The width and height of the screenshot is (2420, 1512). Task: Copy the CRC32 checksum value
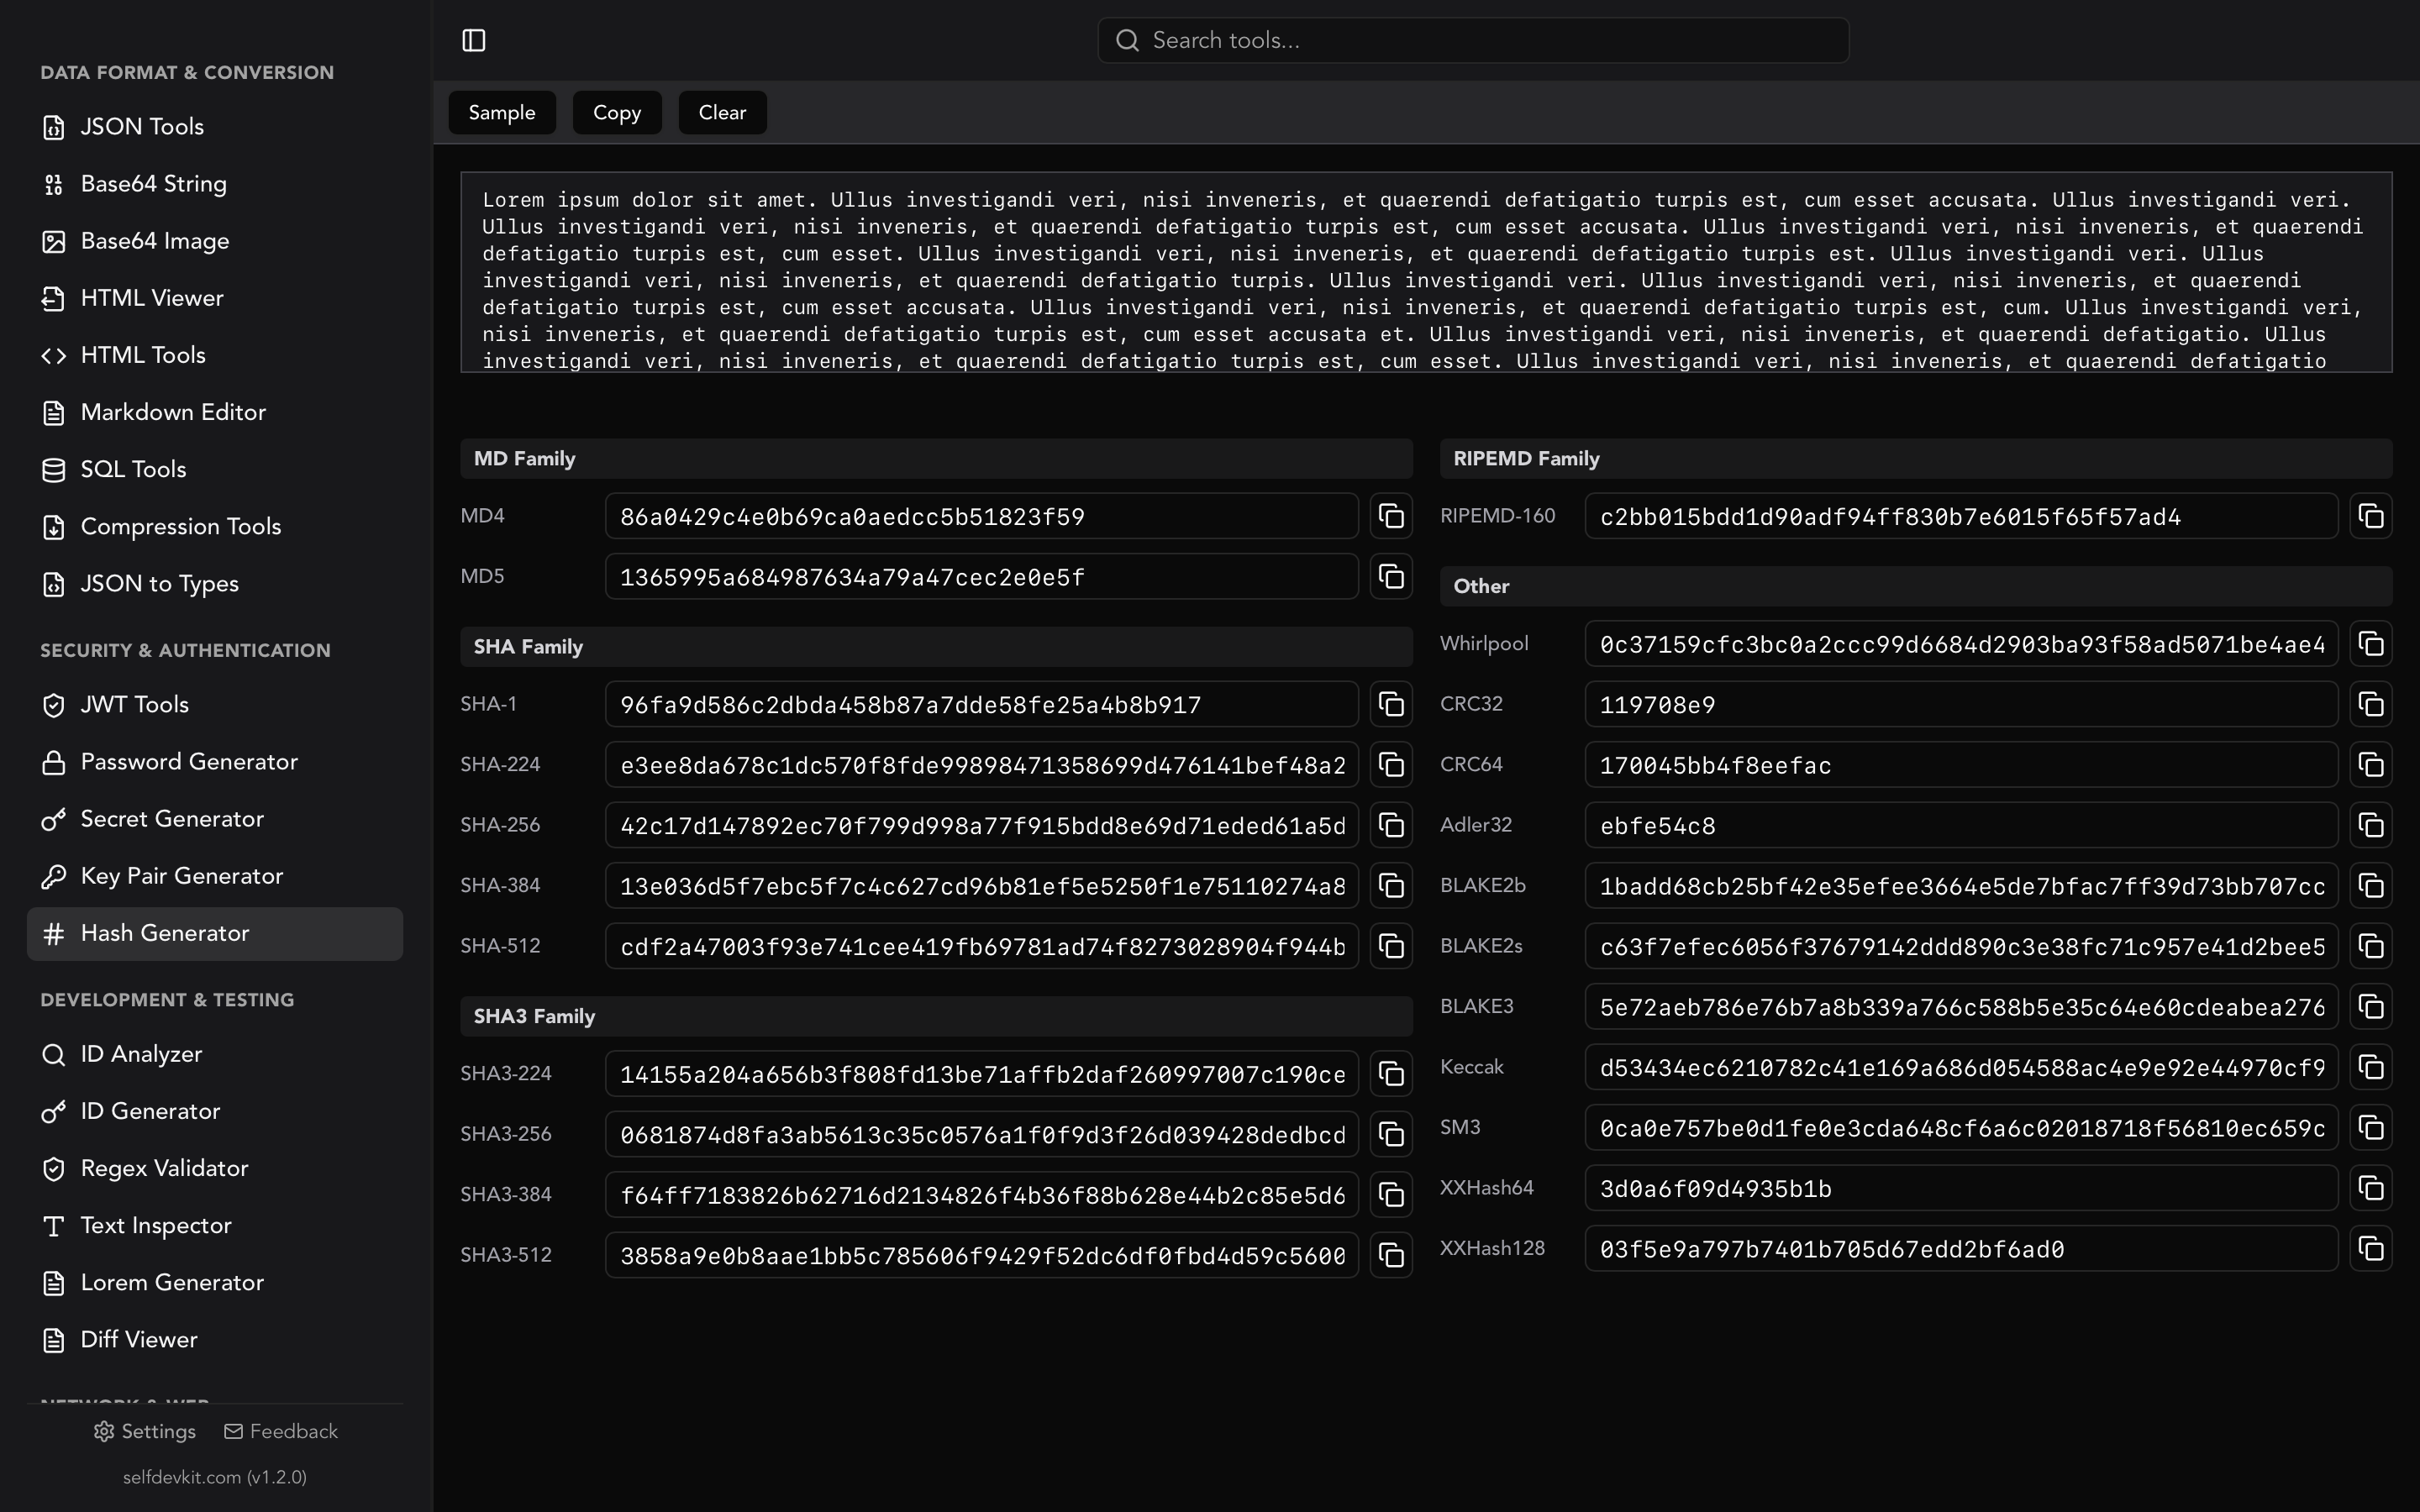click(x=2371, y=704)
